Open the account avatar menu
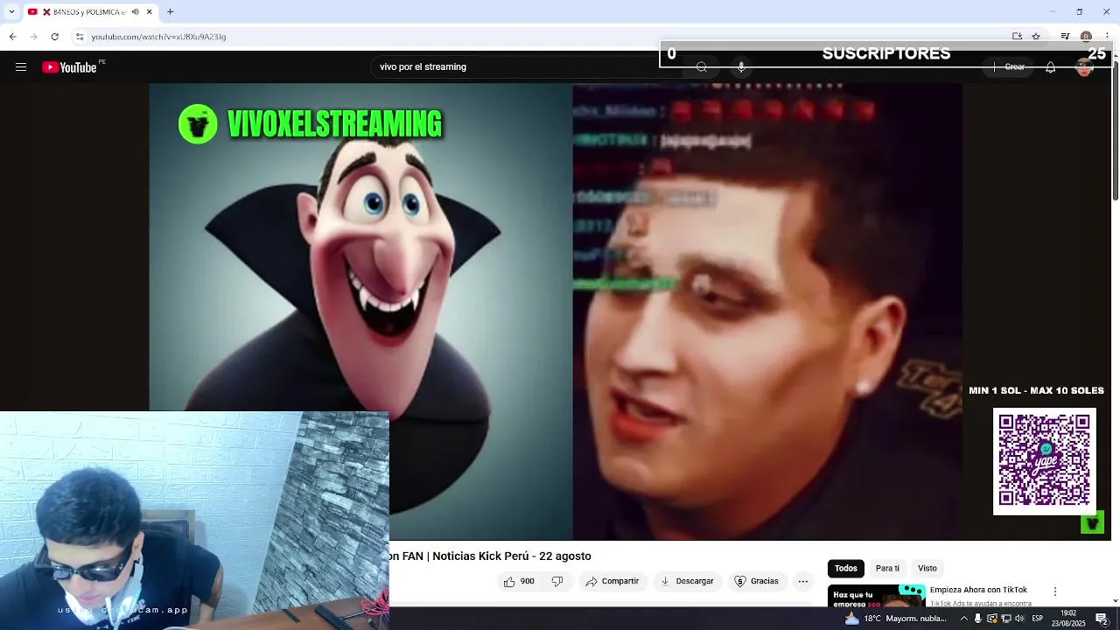 (1085, 67)
